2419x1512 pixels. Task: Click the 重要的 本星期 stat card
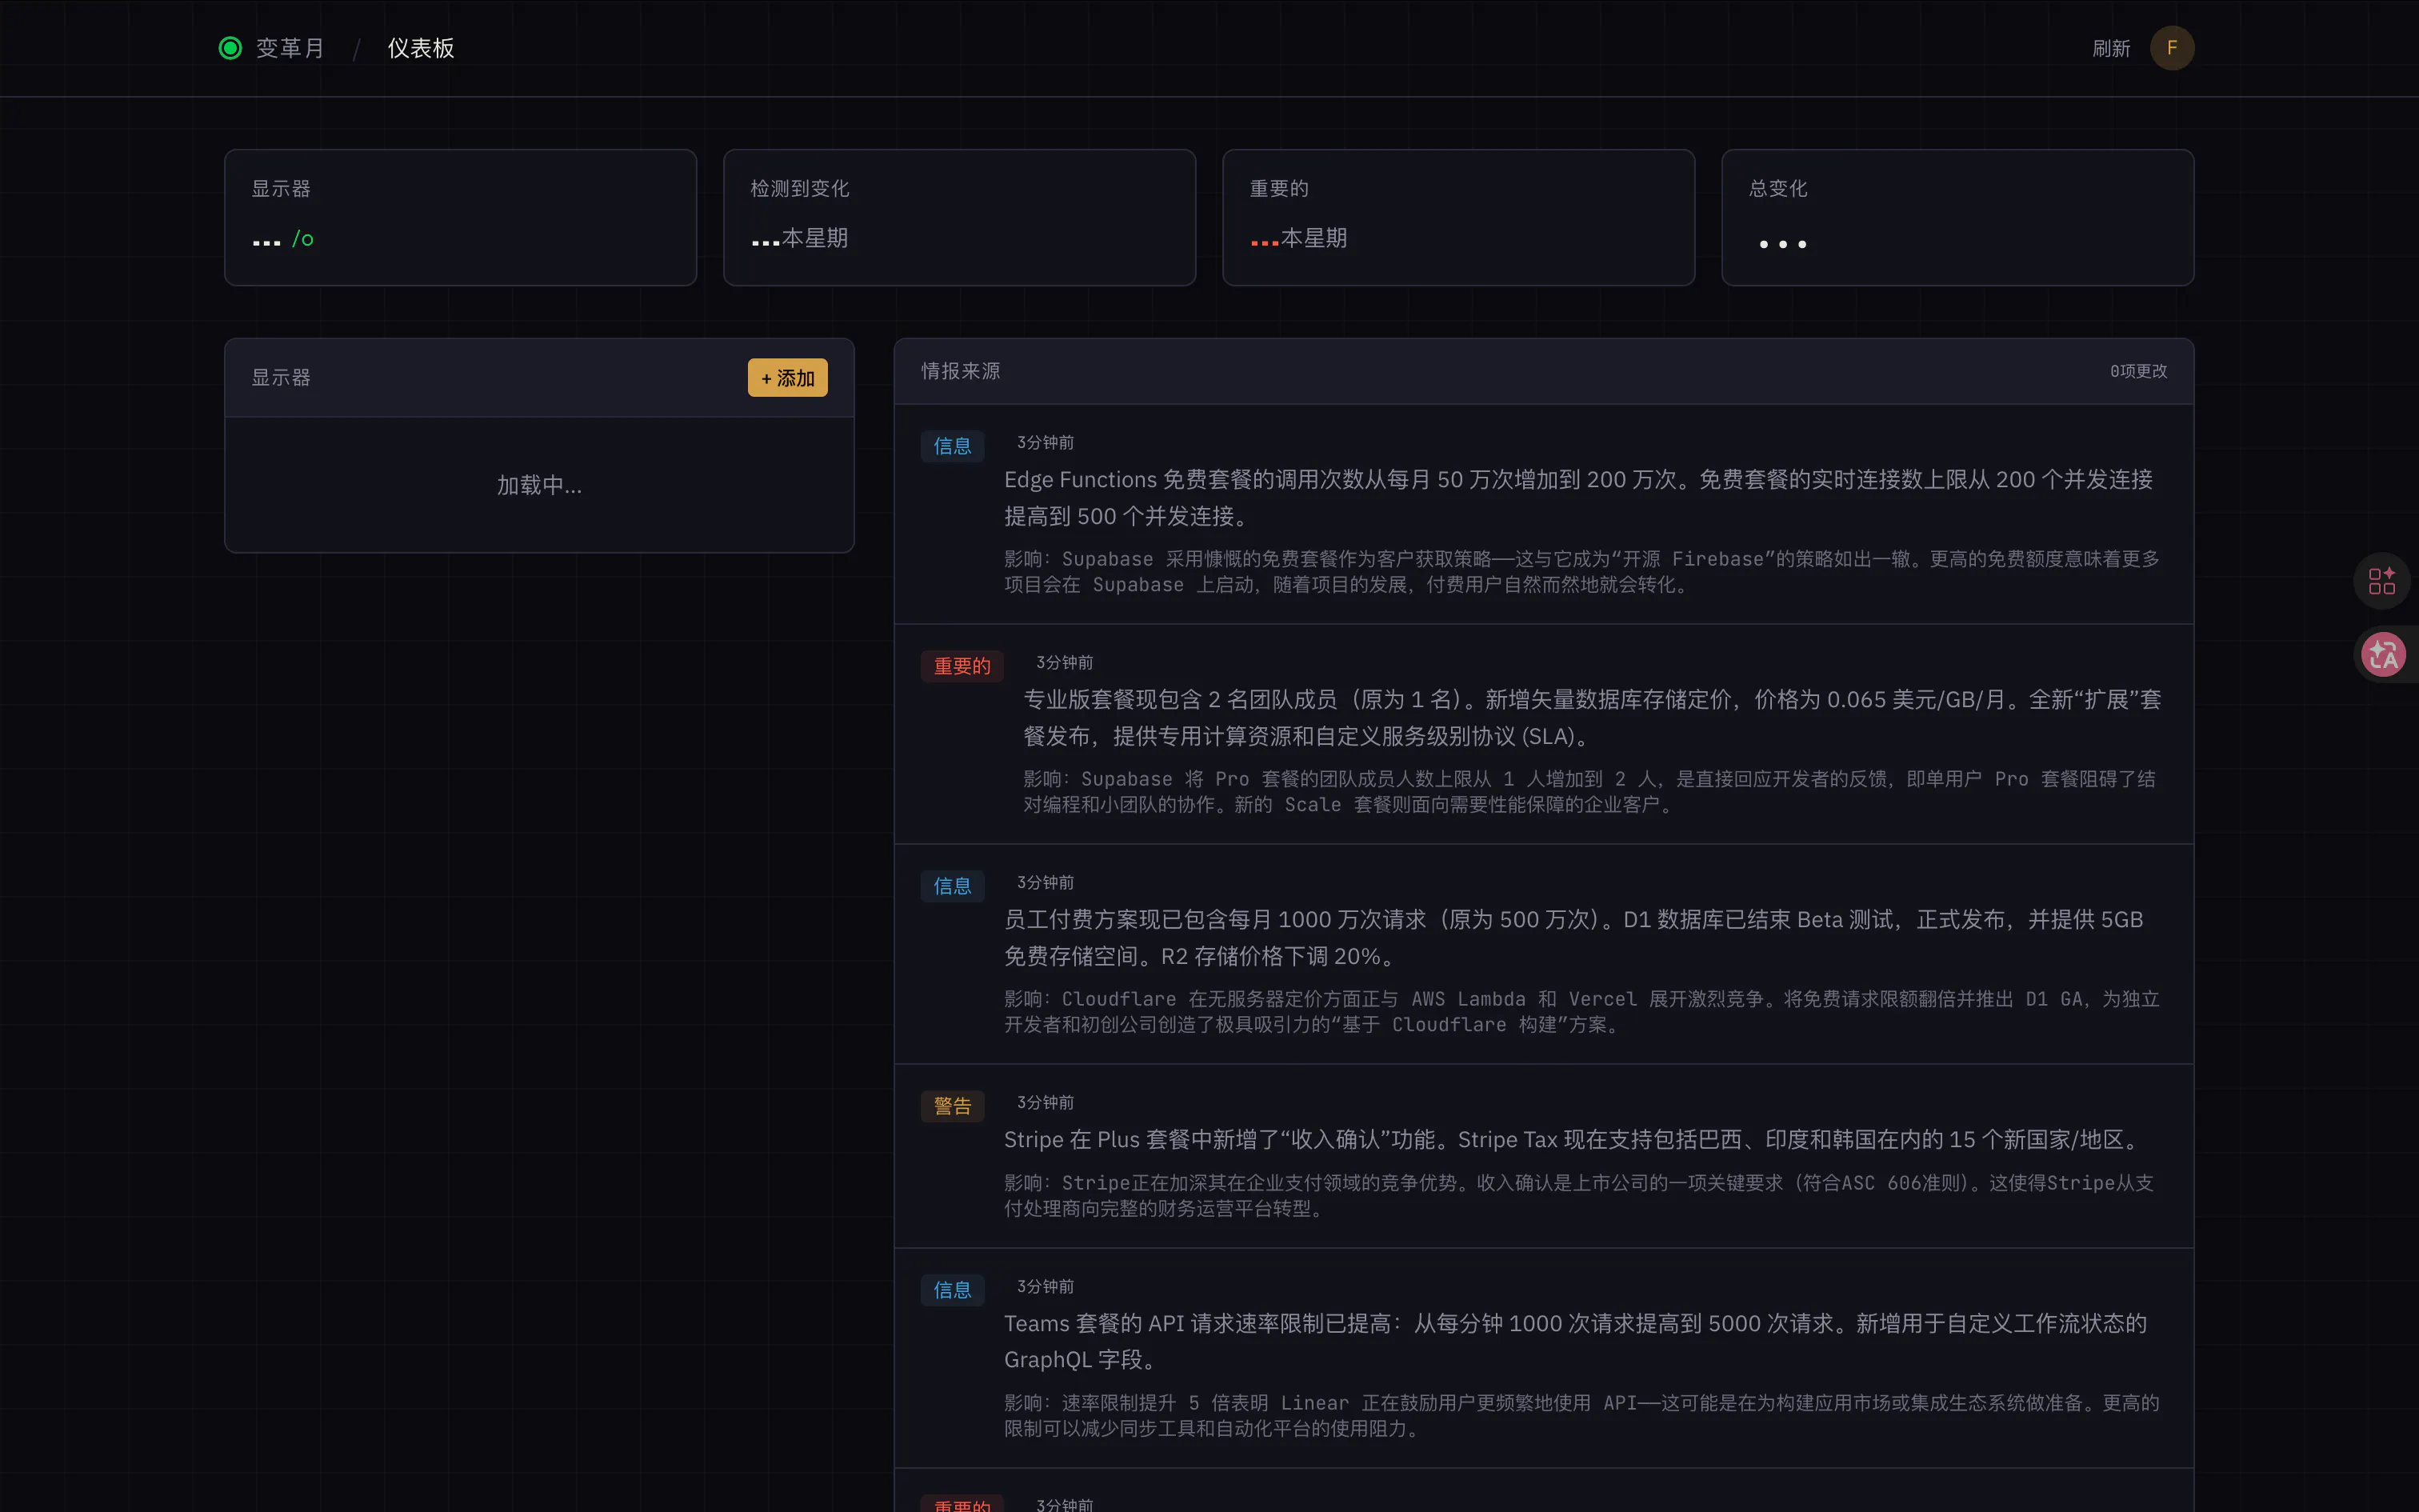coord(1458,218)
